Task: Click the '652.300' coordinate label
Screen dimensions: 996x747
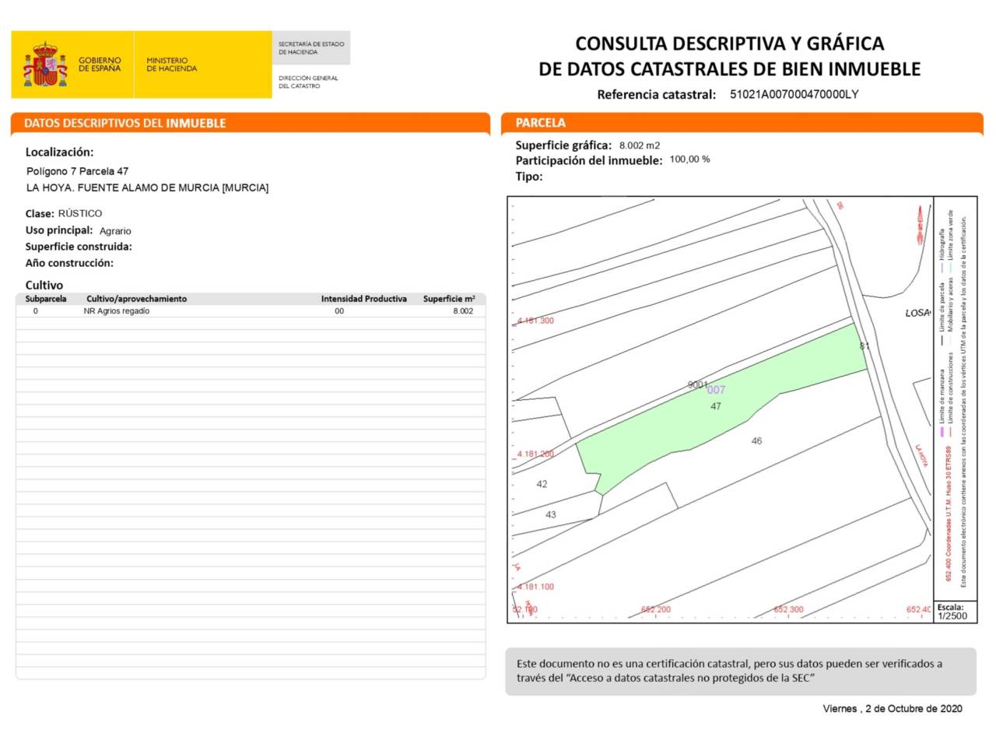Action: click(x=788, y=610)
